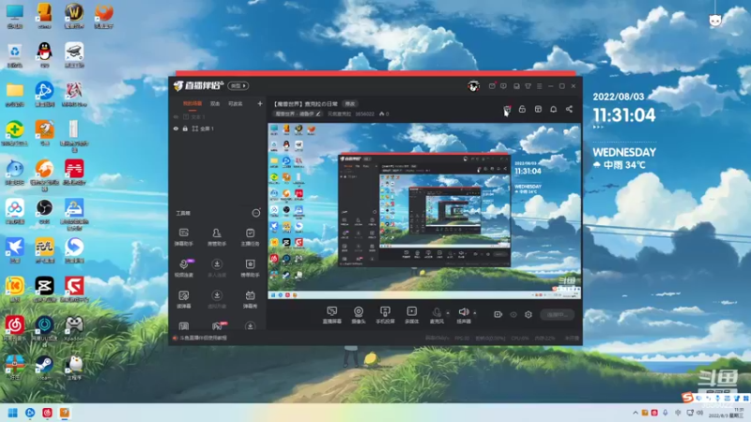Click the record video icon beside the settings gear
751x422 pixels.
(498, 314)
